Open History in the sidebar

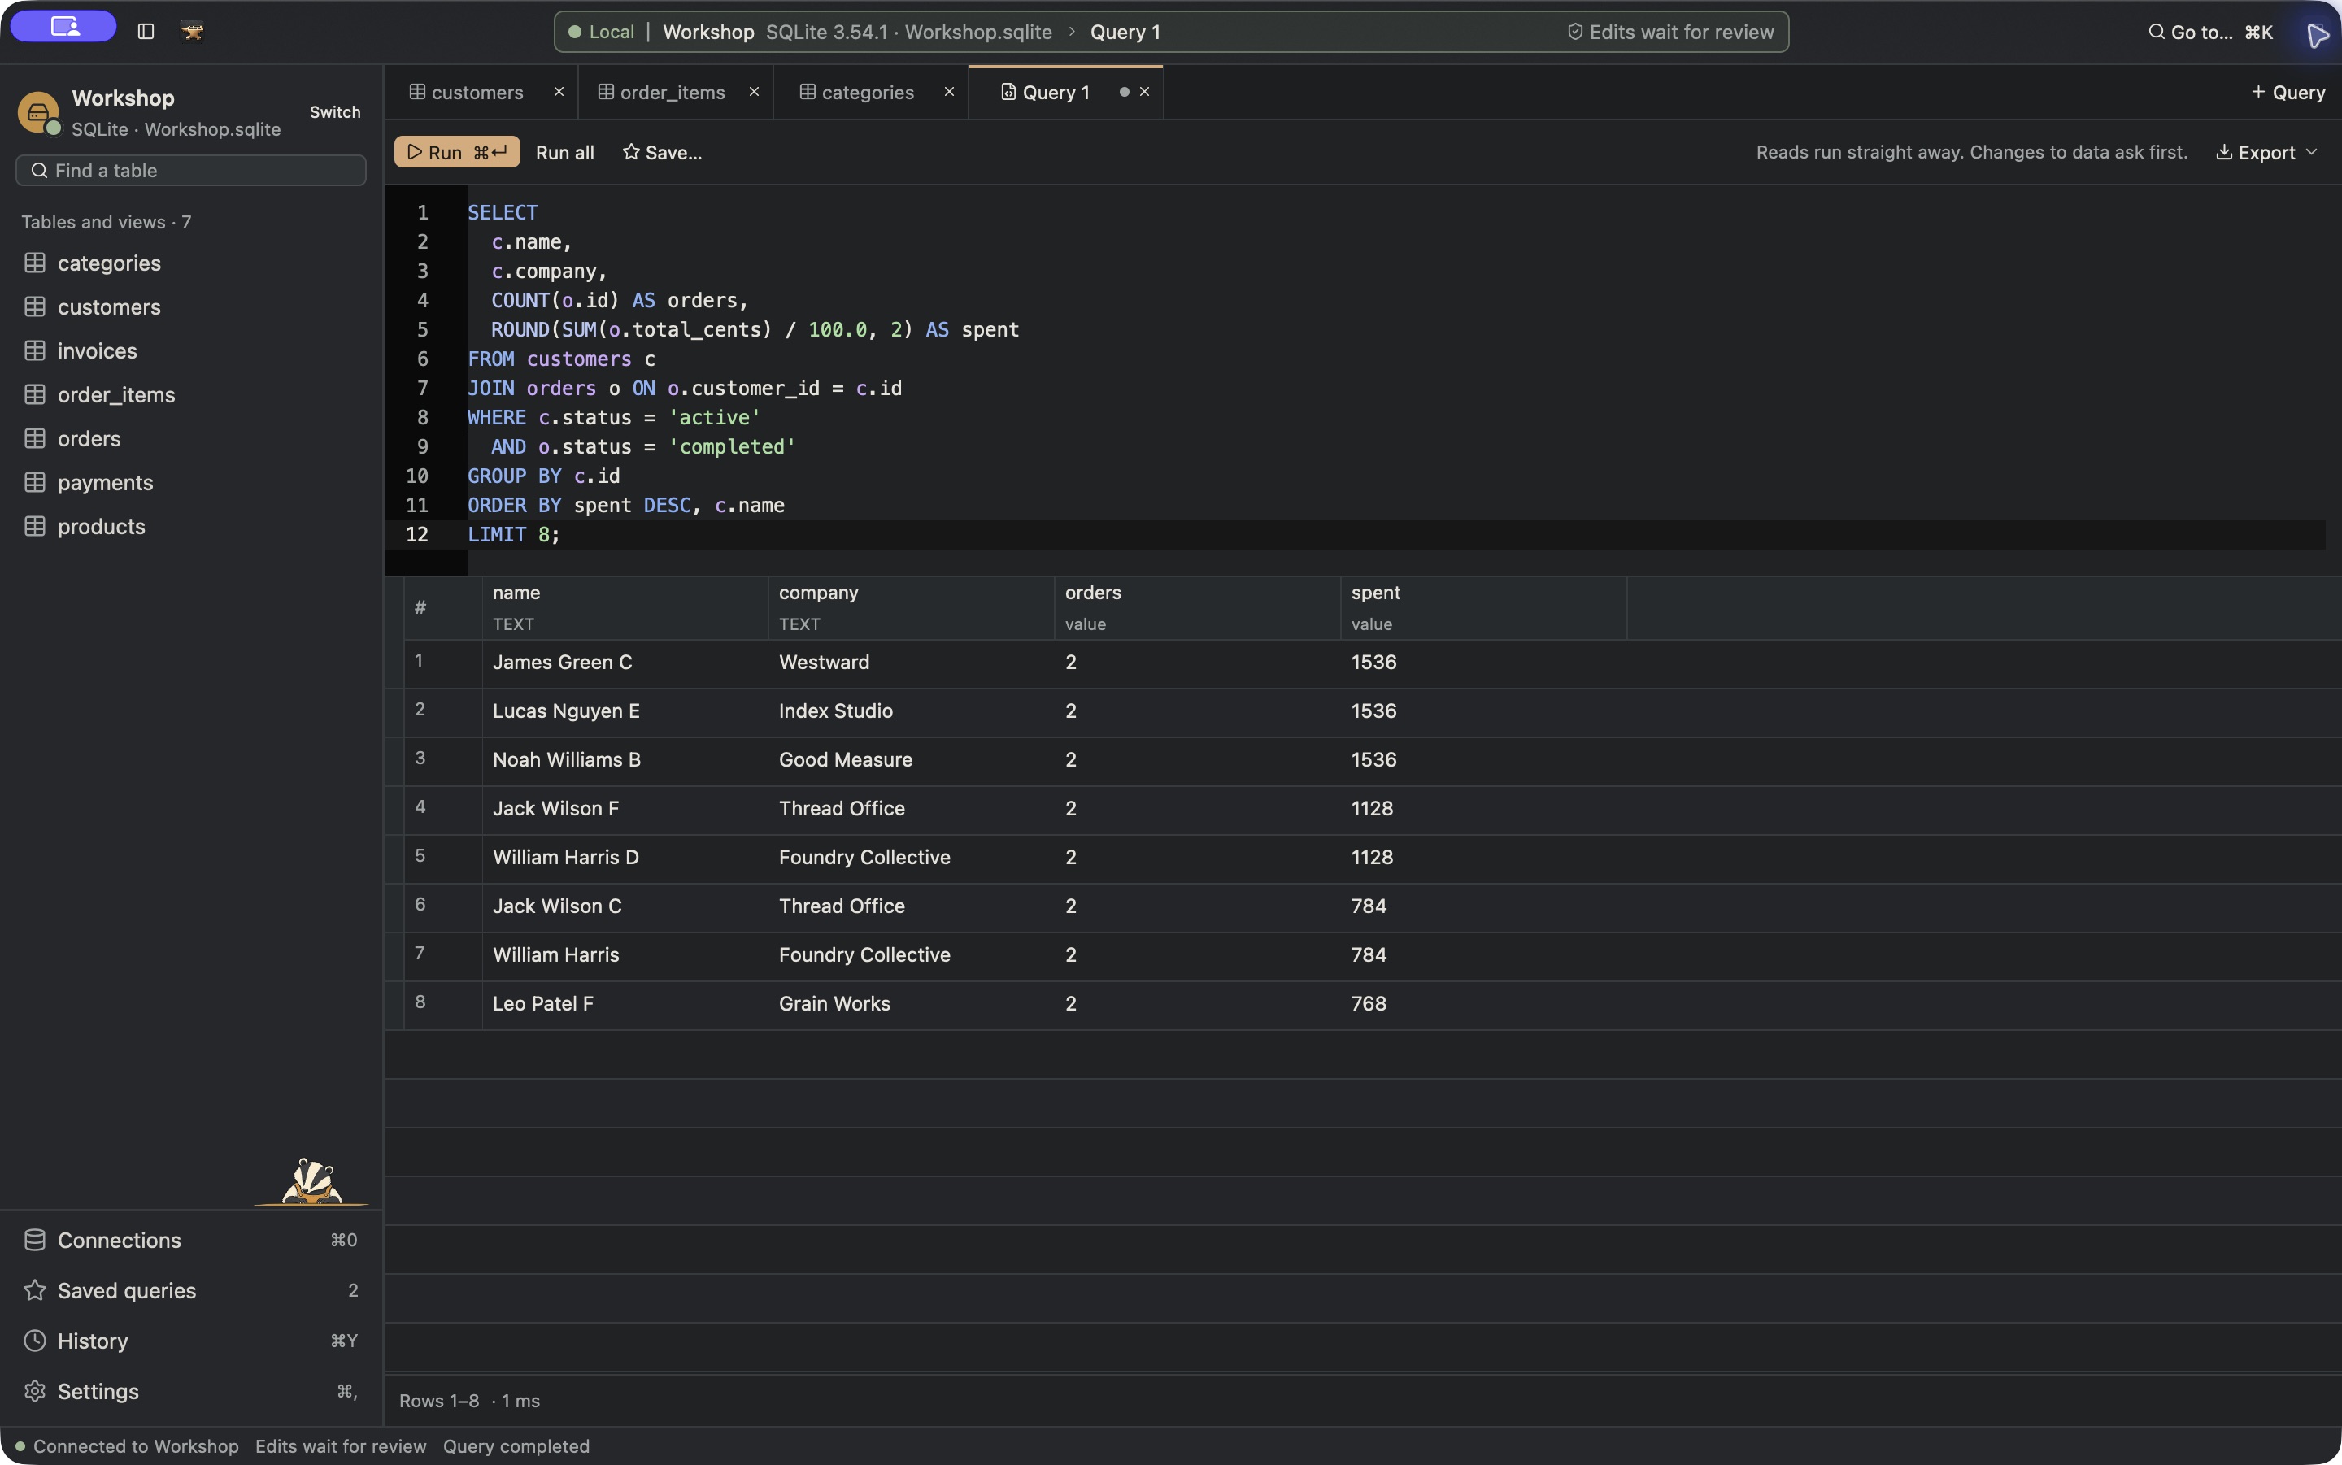pyautogui.click(x=191, y=1341)
